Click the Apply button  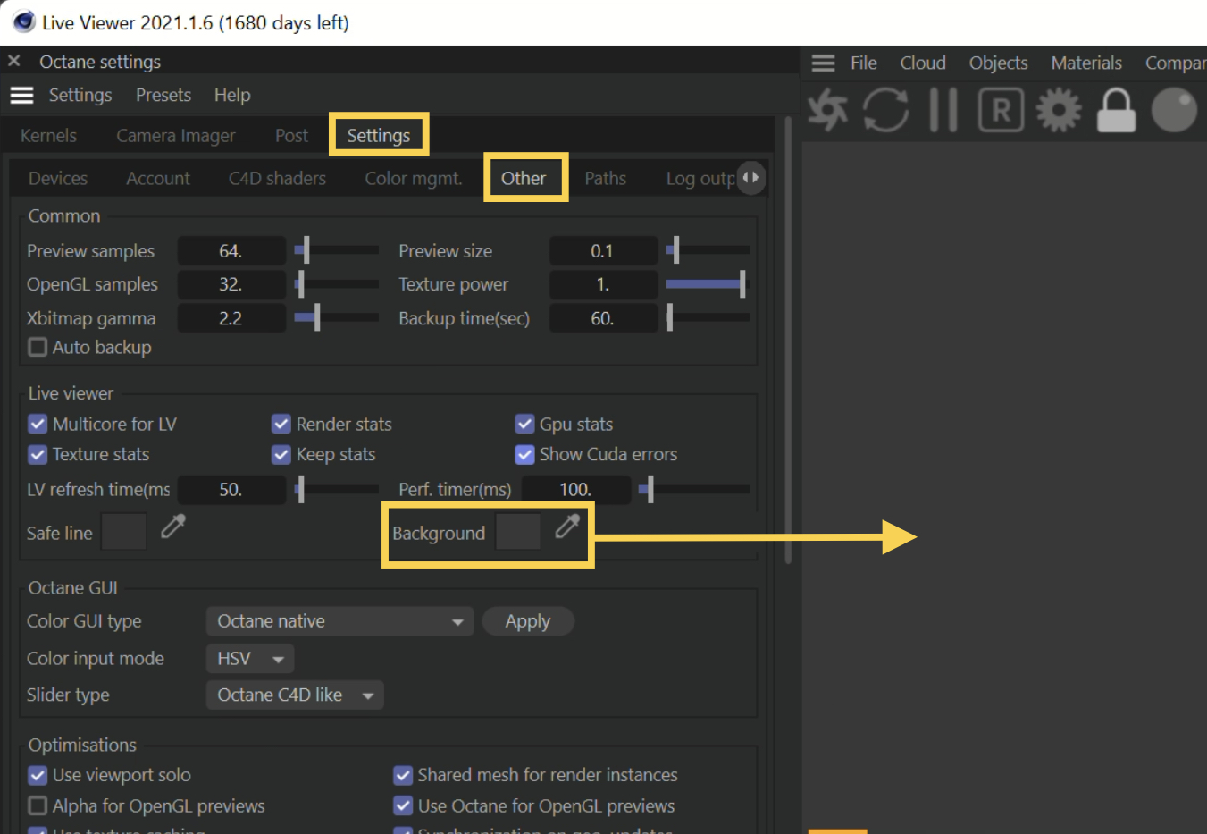pos(528,621)
